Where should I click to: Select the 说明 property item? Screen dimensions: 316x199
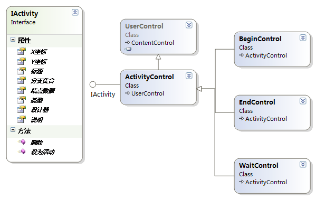point(37,120)
